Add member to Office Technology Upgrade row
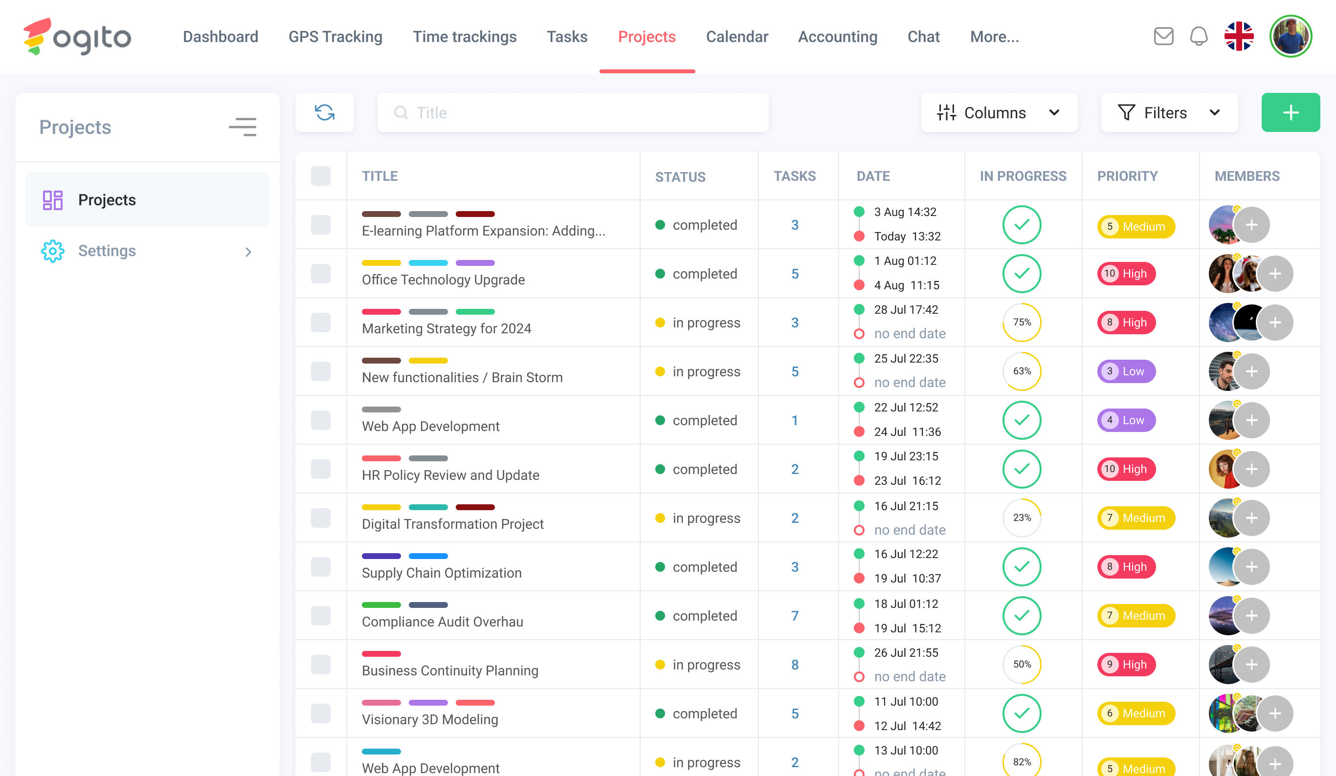The width and height of the screenshot is (1336, 776). pyautogui.click(x=1275, y=274)
